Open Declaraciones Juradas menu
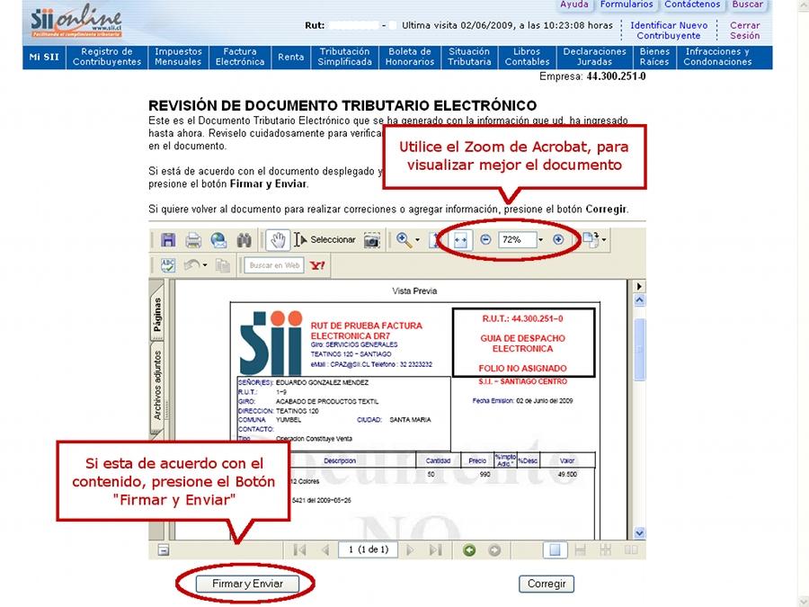Viewport: 809px width, 607px height. click(x=594, y=57)
